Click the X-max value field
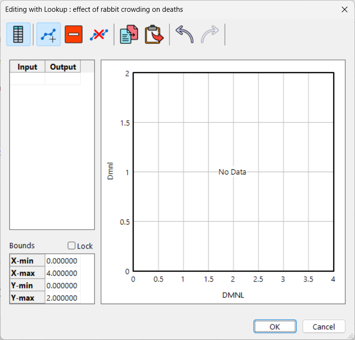 [x=63, y=273]
